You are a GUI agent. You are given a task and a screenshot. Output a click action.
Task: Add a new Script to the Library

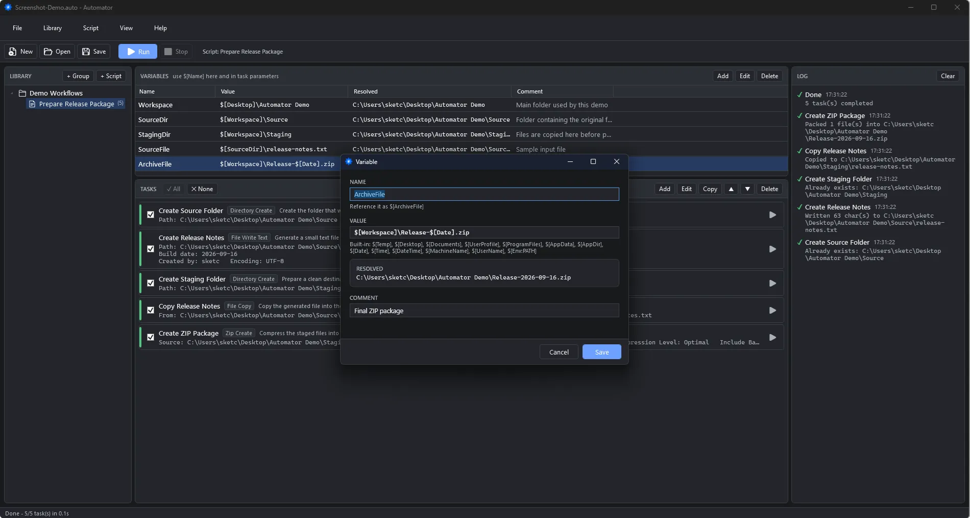click(x=111, y=76)
